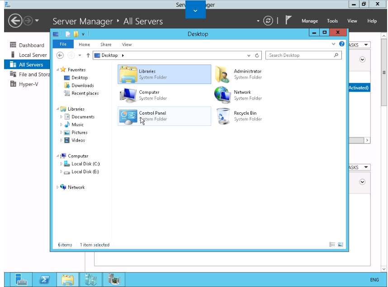This screenshot has height=287, width=388.
Task: Open the address bar history dropdown
Action: [249, 56]
